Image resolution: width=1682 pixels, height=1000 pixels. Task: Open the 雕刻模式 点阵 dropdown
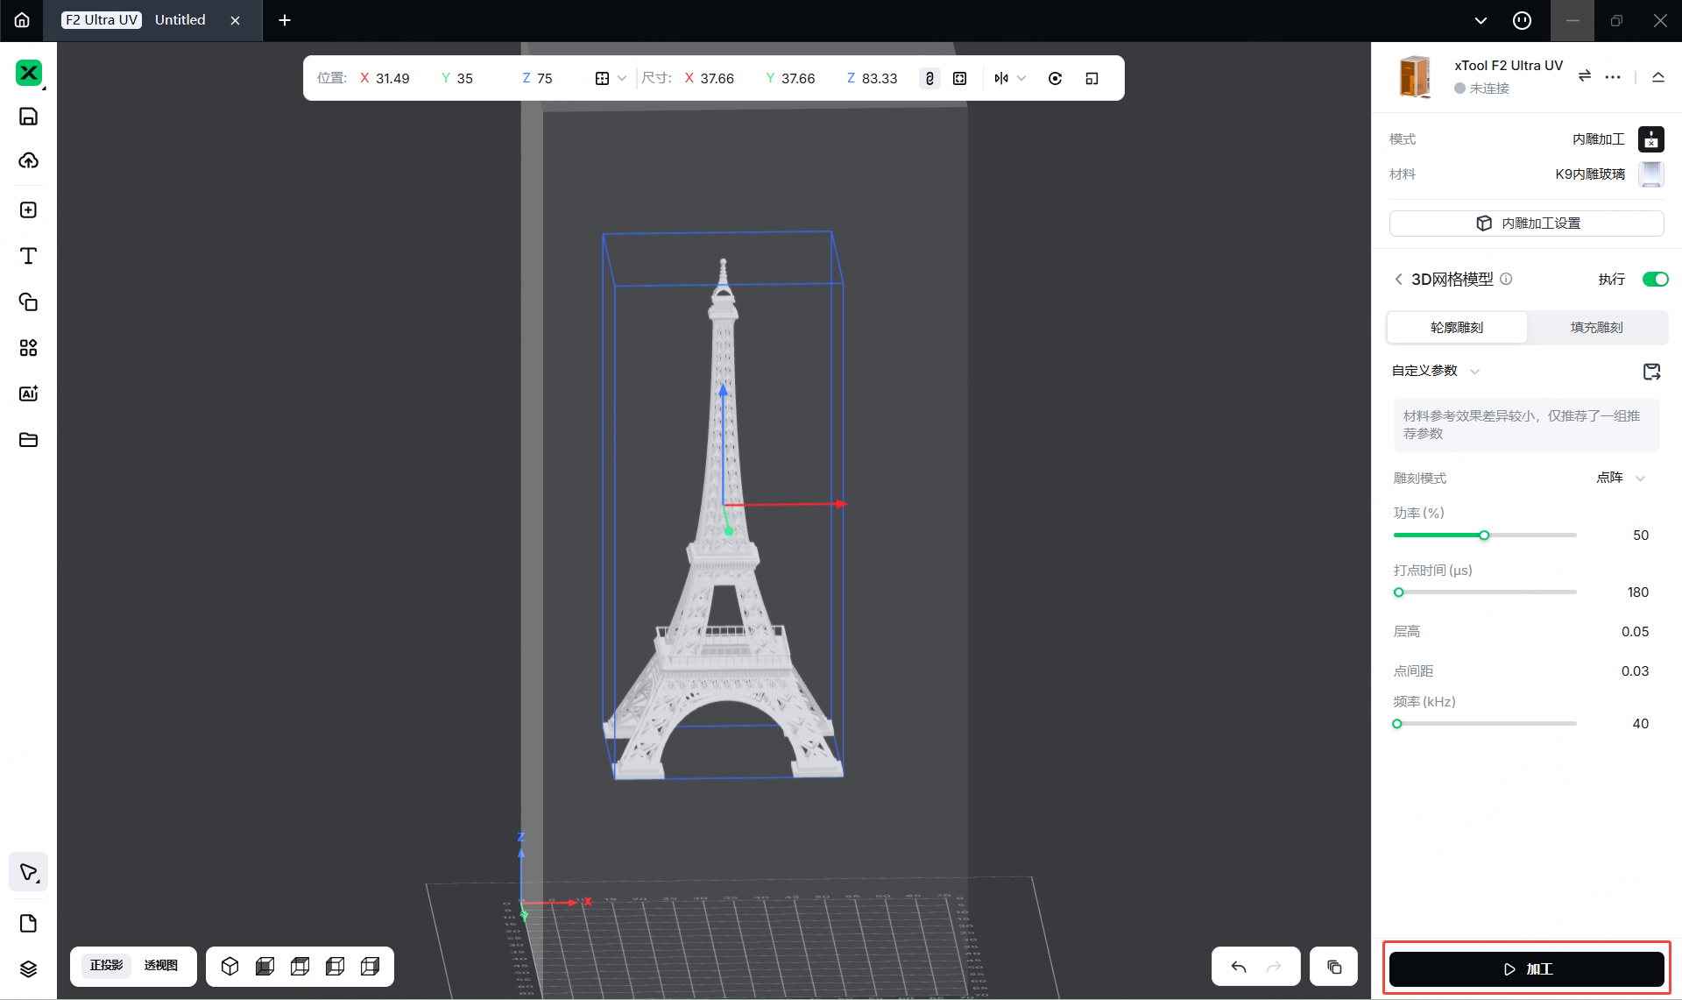coord(1621,478)
